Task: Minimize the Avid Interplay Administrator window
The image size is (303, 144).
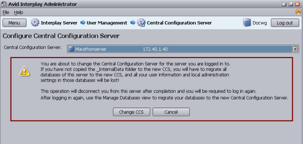Action: pyautogui.click(x=284, y=4)
